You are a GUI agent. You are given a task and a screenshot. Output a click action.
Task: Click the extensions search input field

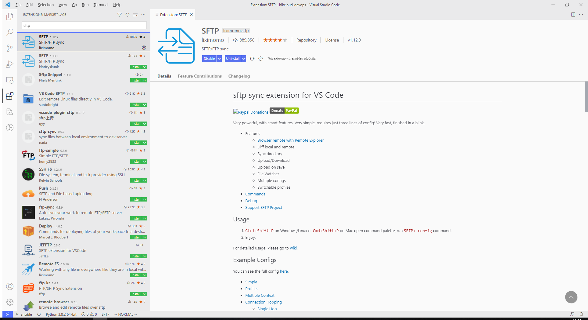(84, 25)
